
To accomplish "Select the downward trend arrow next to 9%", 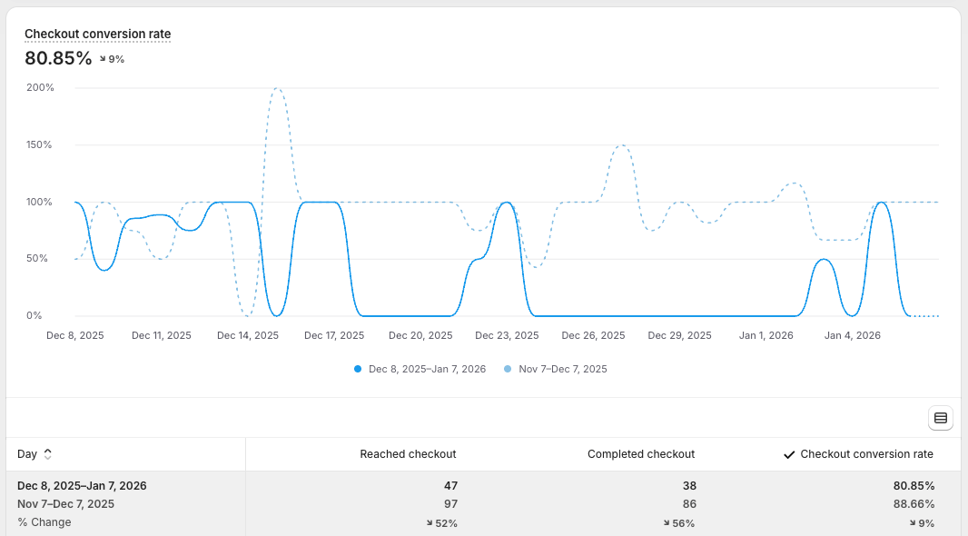I will [103, 58].
